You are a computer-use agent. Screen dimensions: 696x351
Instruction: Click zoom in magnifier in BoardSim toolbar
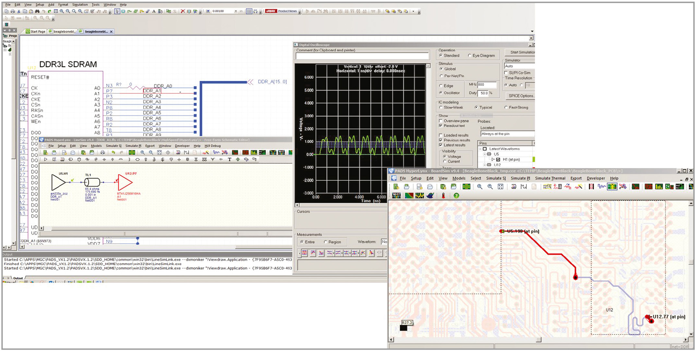(x=480, y=187)
